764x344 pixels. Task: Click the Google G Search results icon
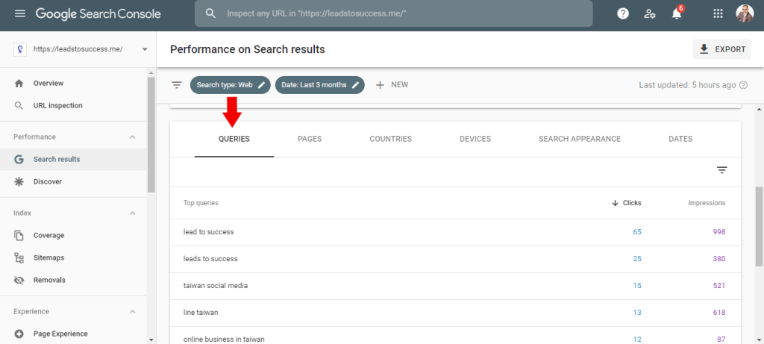point(19,160)
